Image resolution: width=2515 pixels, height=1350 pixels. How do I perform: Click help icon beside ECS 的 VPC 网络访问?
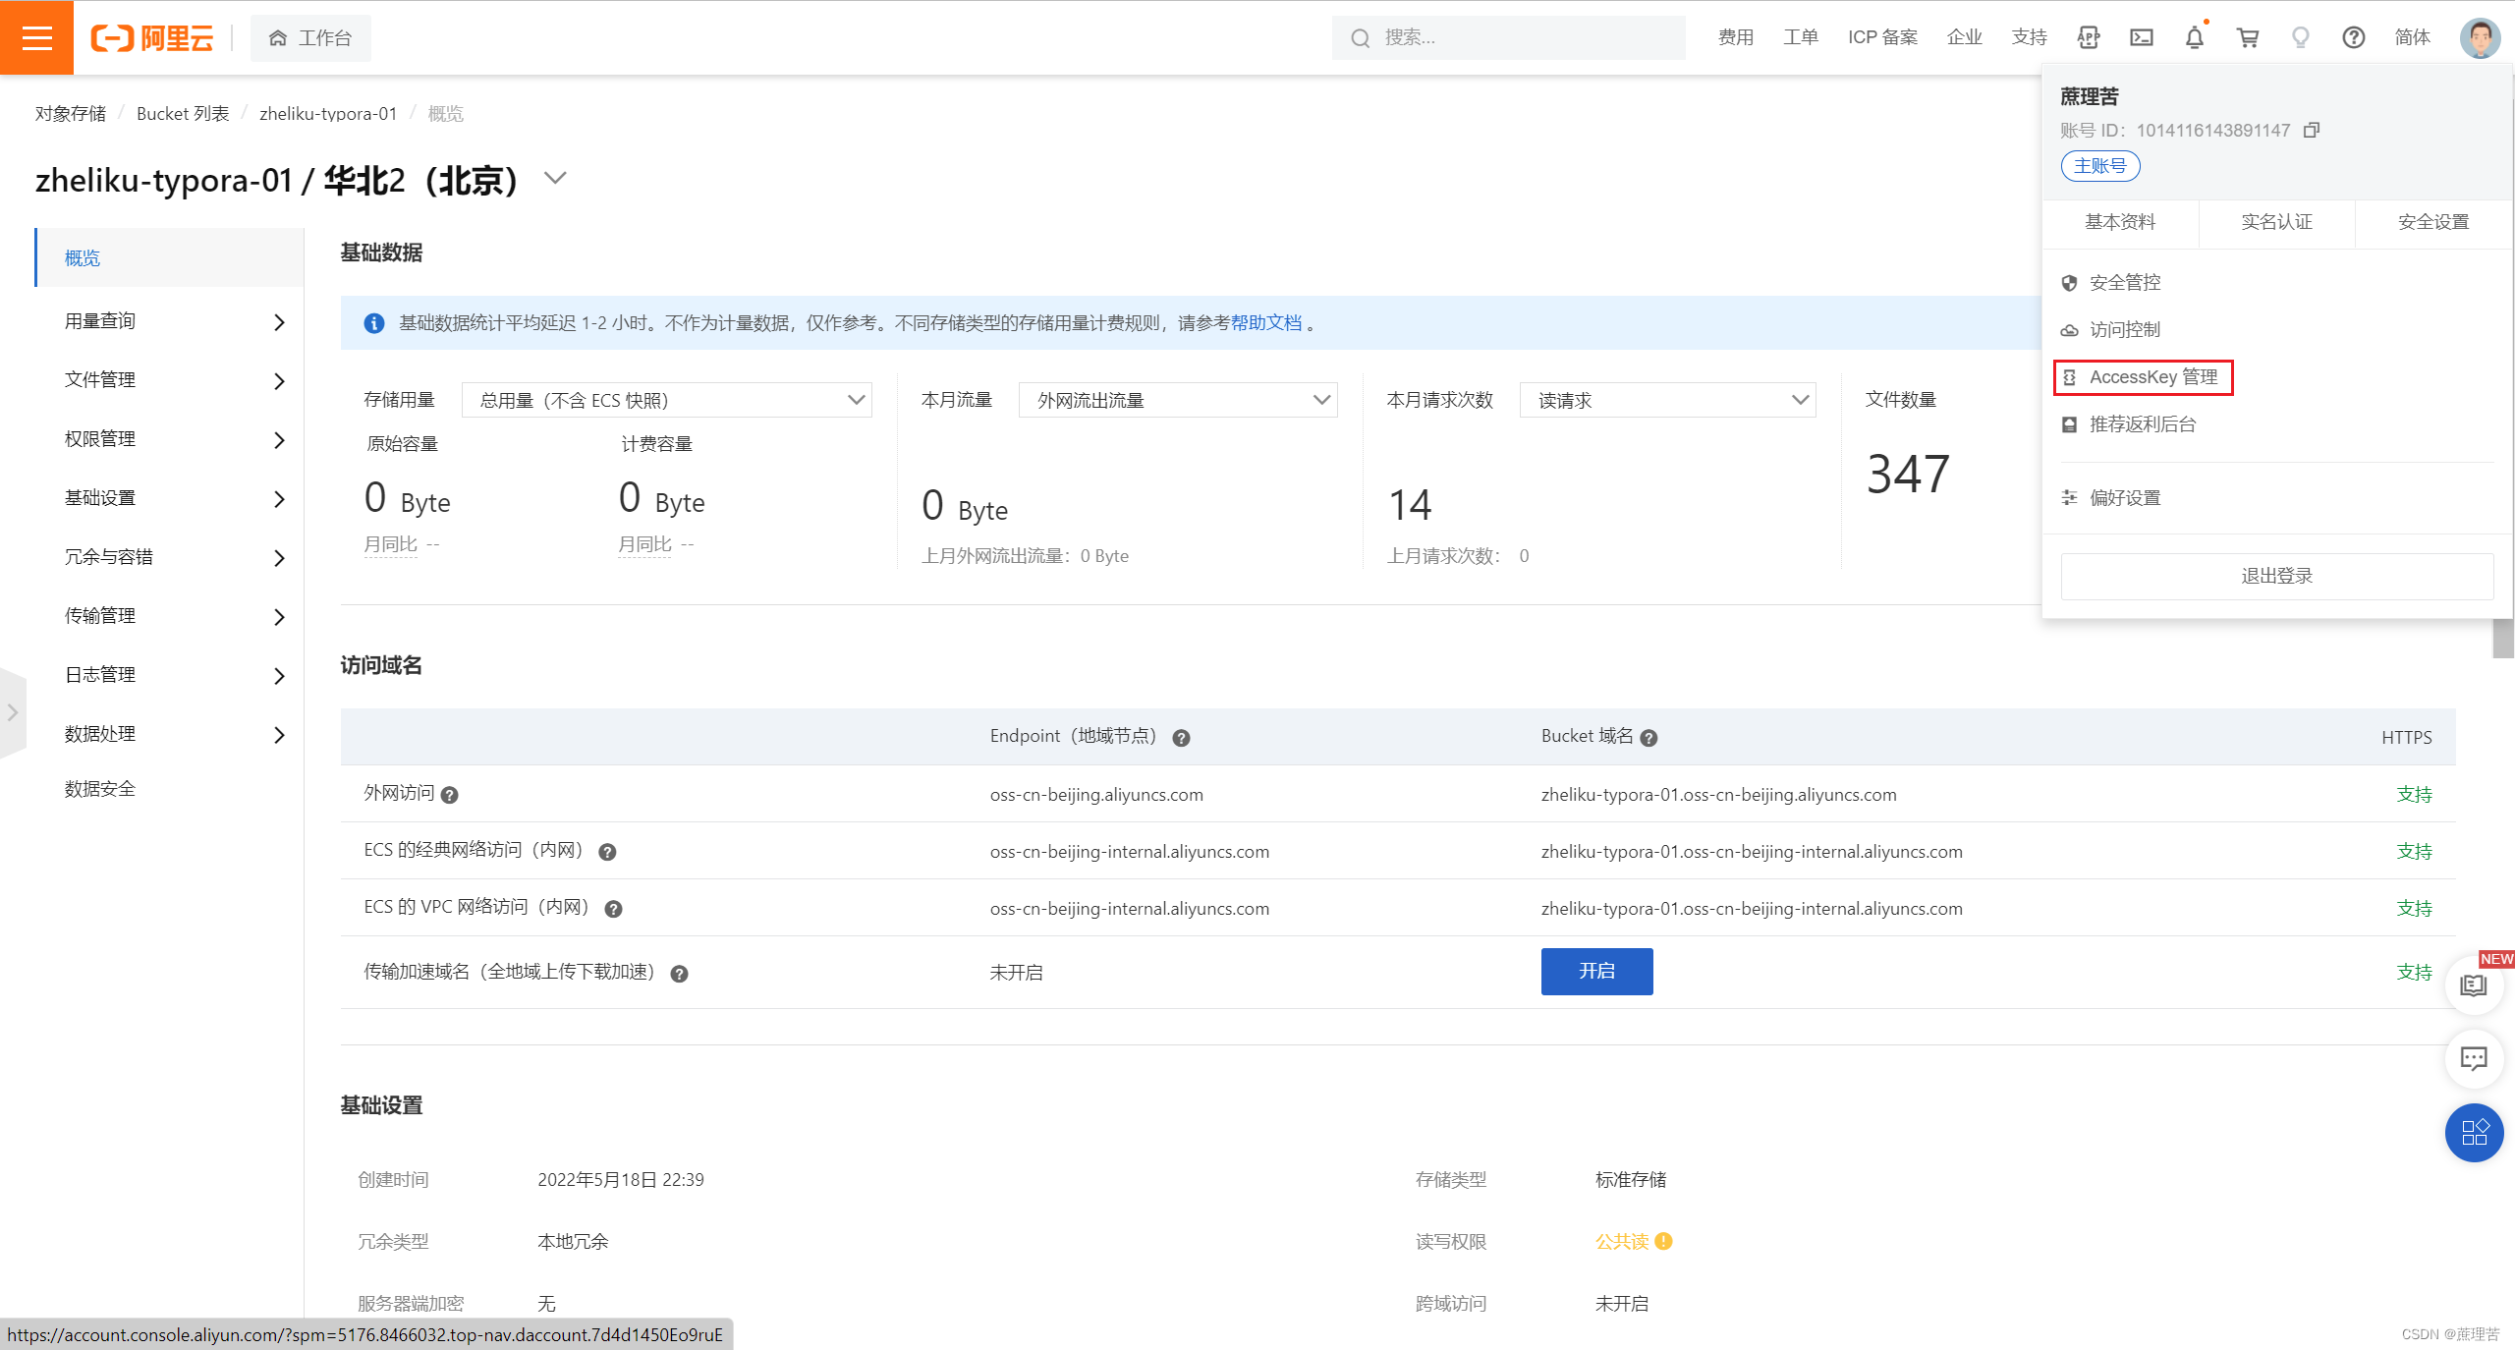point(614,909)
